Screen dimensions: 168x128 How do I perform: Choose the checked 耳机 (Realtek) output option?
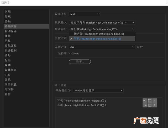pyautogui.click(x=102, y=38)
